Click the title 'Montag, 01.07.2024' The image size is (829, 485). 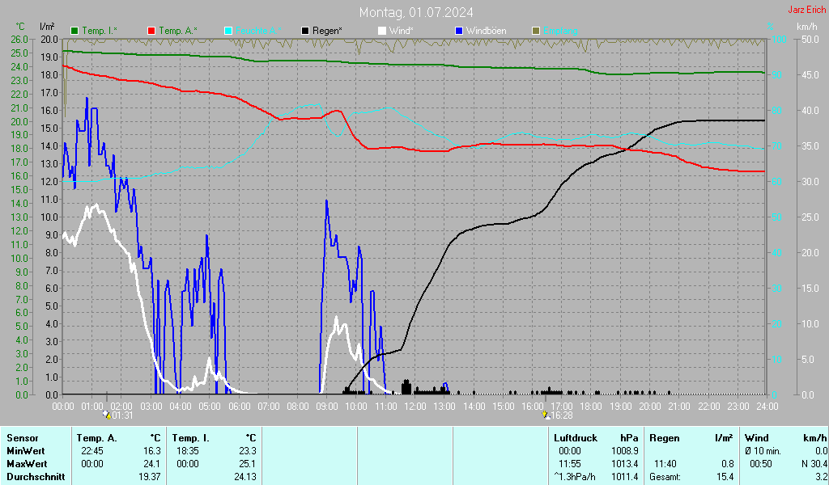416,12
